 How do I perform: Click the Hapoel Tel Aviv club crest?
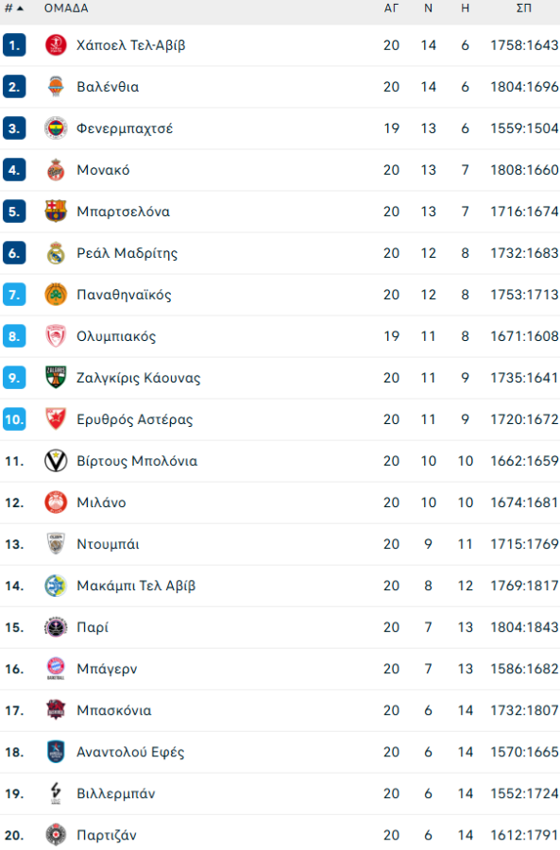coord(54,44)
